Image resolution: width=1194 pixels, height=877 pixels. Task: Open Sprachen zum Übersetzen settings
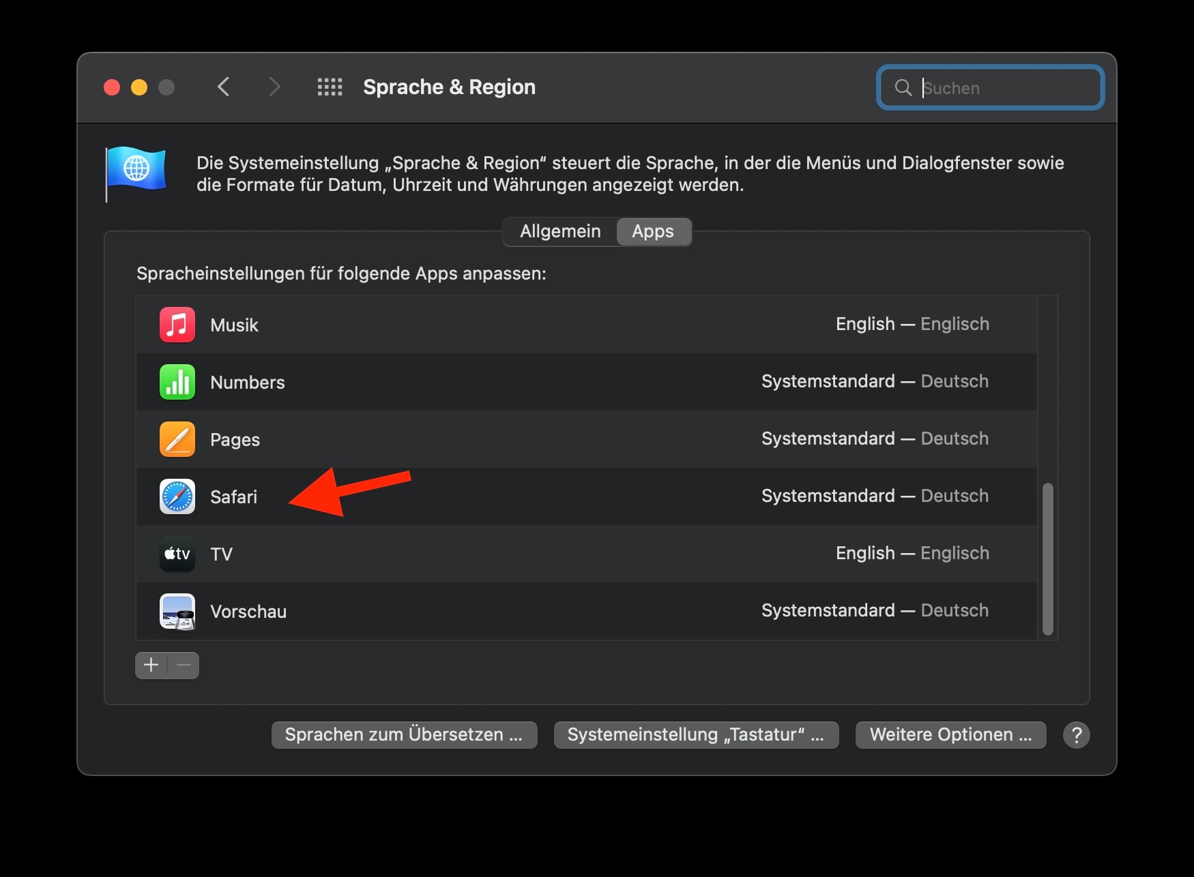pyautogui.click(x=404, y=735)
